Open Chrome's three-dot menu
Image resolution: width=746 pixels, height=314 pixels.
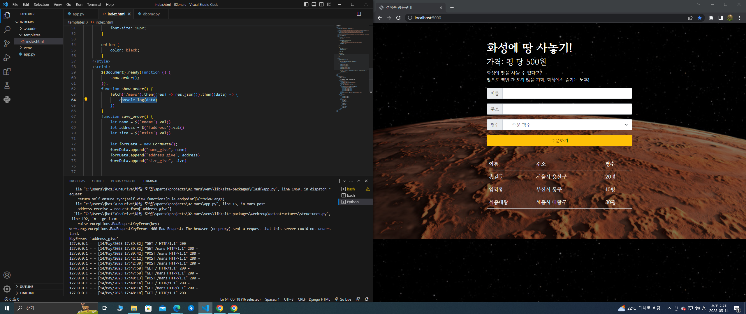[739, 18]
